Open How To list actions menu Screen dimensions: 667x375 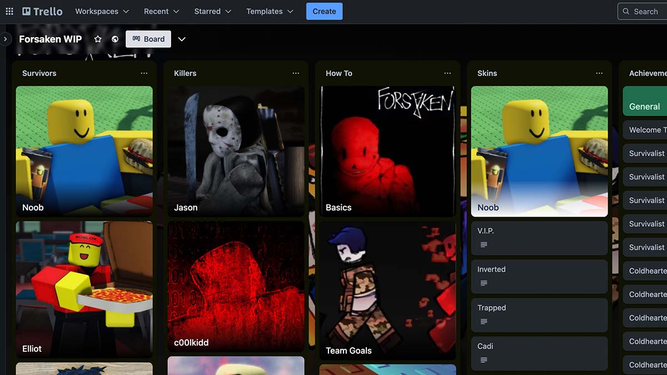[x=447, y=73]
